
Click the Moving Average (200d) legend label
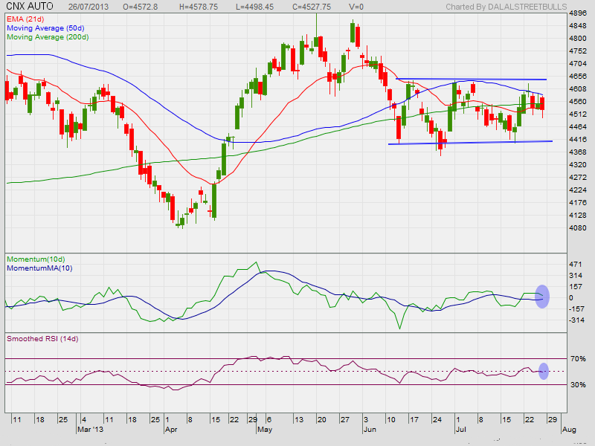[x=48, y=37]
